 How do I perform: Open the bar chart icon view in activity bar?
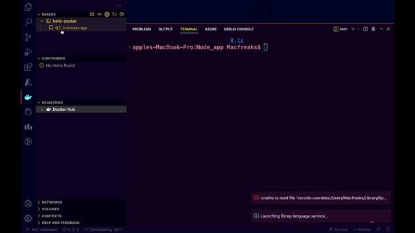[x=28, y=127]
